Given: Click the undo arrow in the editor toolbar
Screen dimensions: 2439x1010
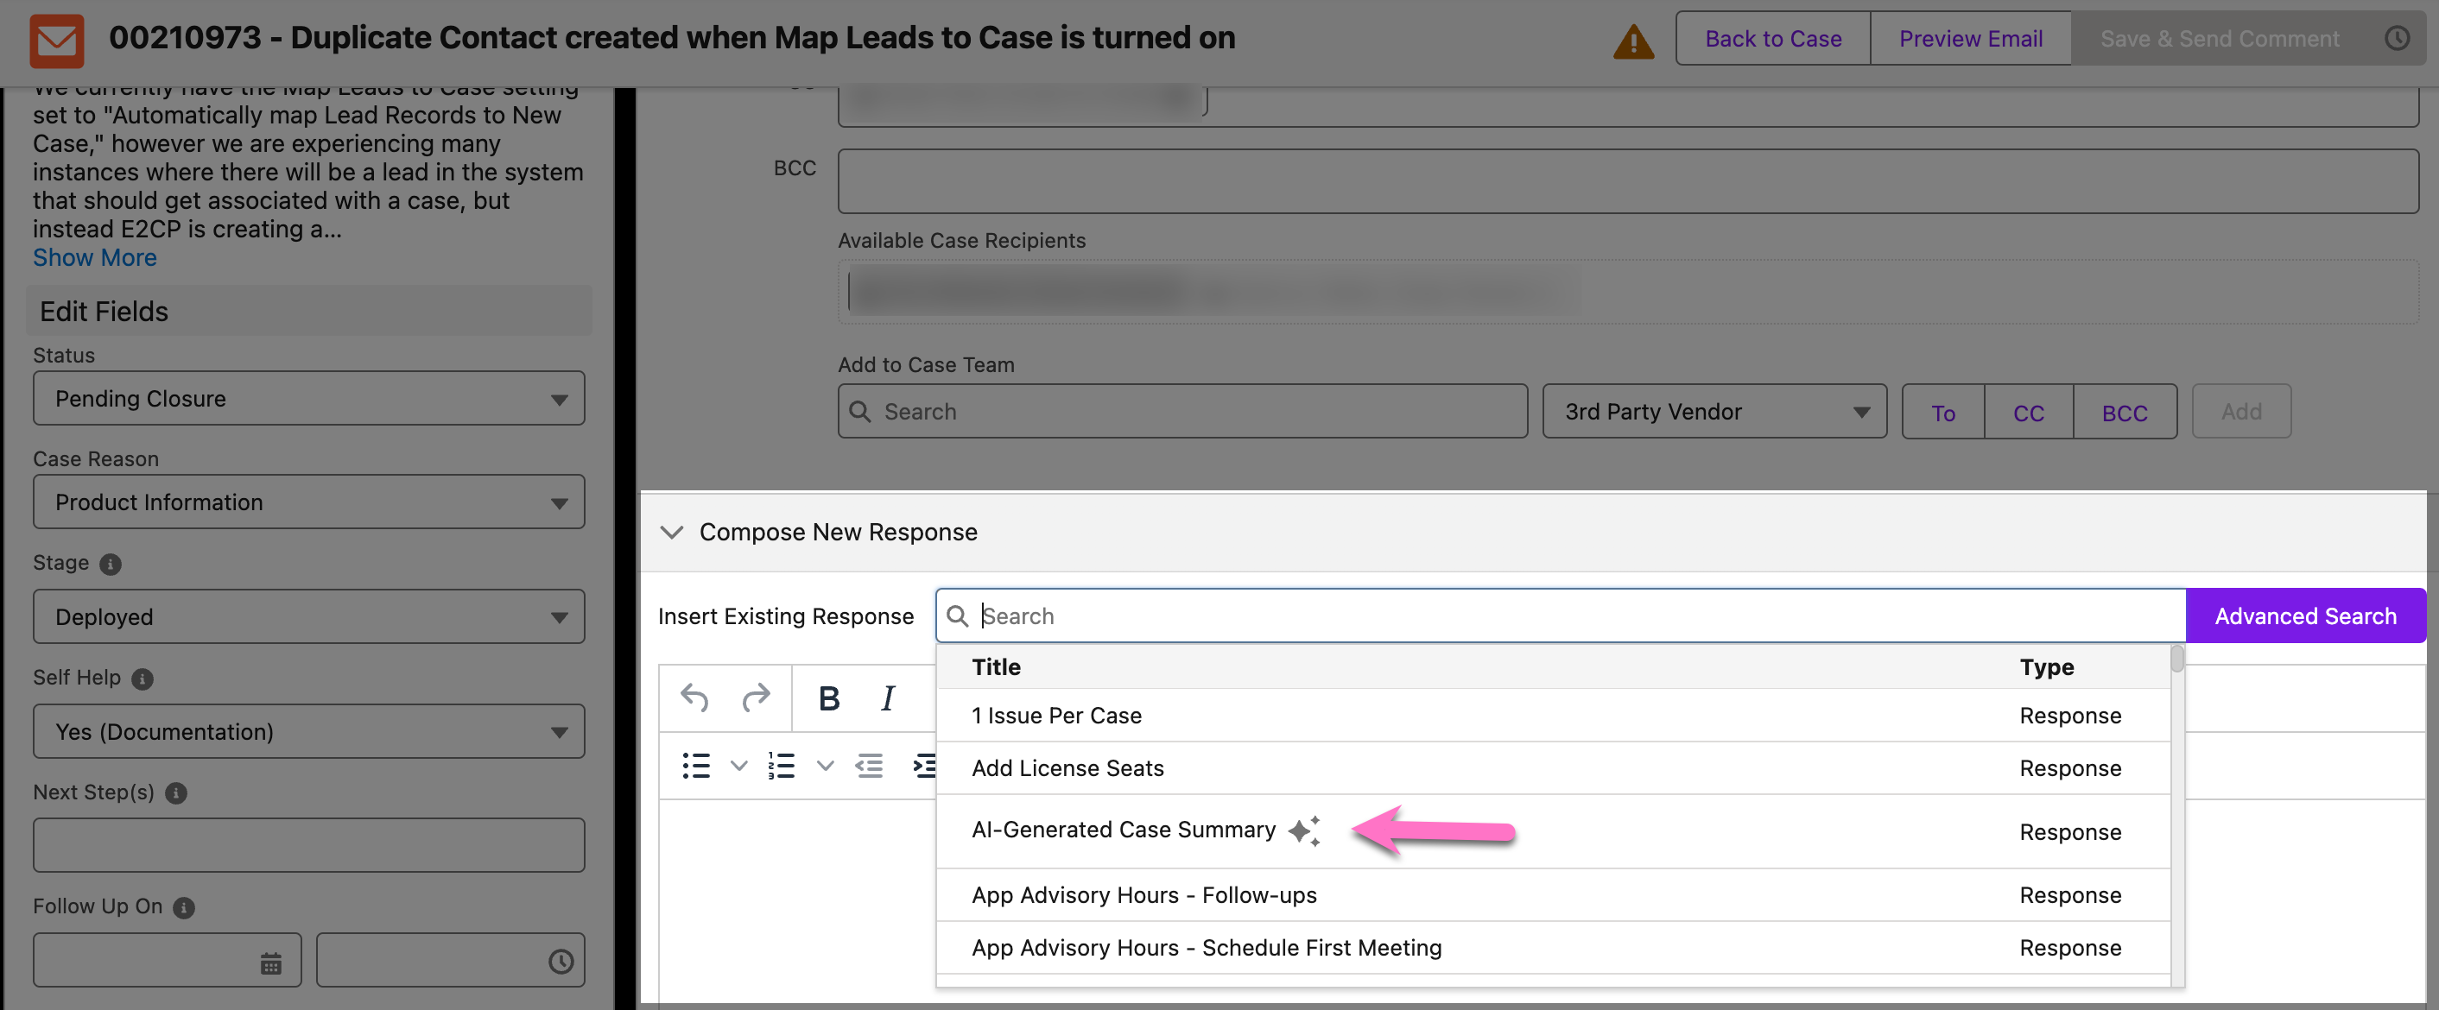Looking at the screenshot, I should [694, 698].
